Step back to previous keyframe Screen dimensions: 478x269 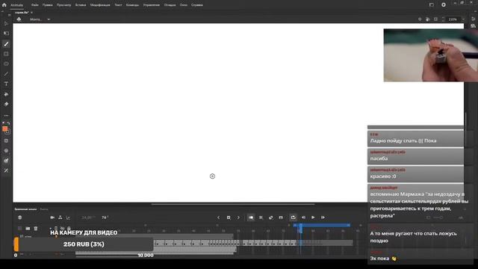(218, 217)
